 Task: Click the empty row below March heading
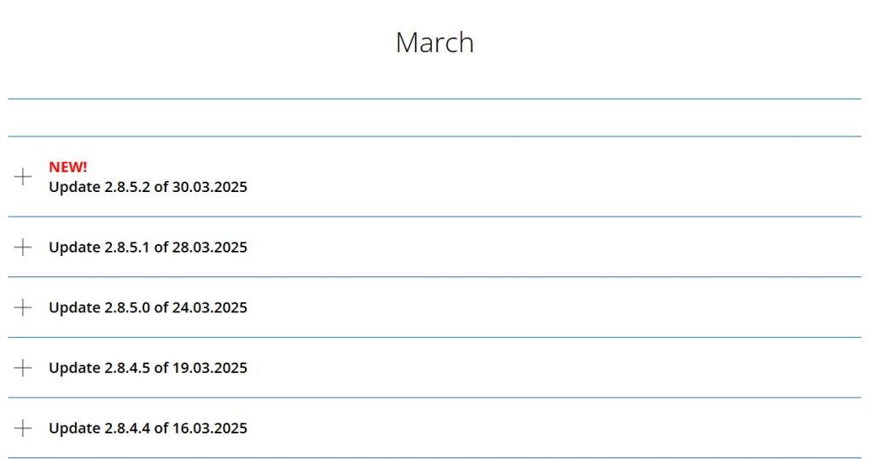434,118
